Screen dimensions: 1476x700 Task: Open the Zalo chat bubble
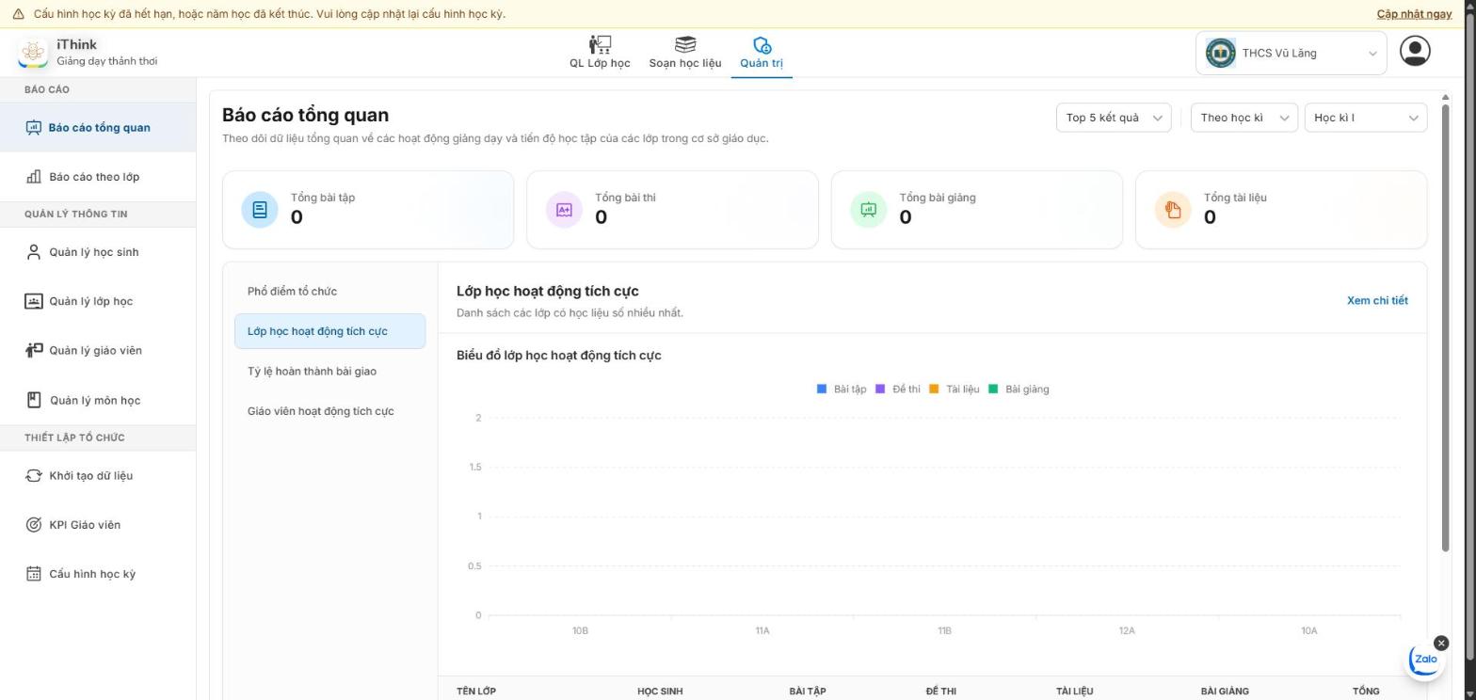(x=1425, y=660)
